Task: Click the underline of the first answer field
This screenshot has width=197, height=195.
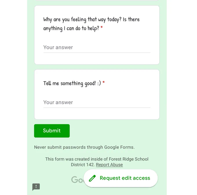Action: (97, 53)
